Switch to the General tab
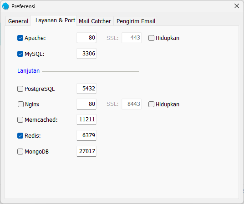Screen dimensions: 244x204 point(18,21)
